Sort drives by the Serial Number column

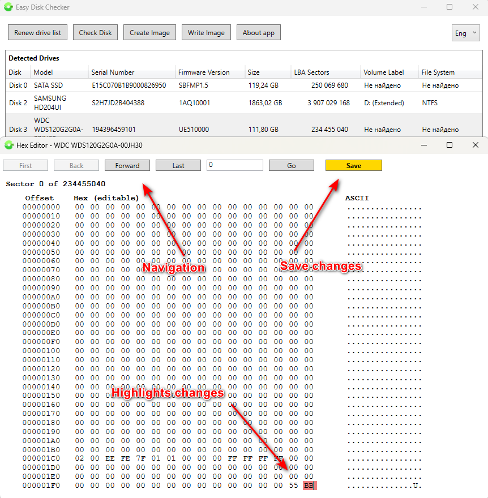[x=113, y=72]
